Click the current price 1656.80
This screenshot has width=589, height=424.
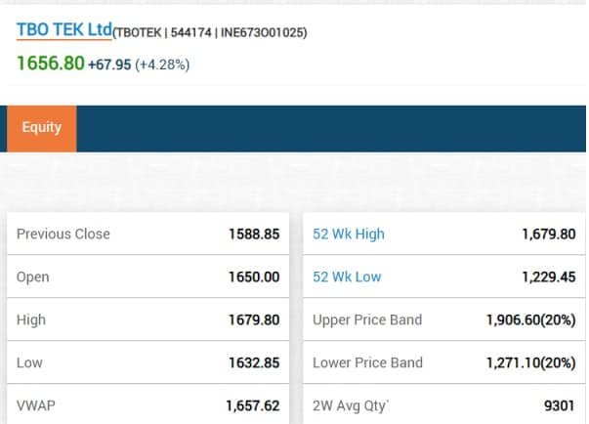[49, 64]
